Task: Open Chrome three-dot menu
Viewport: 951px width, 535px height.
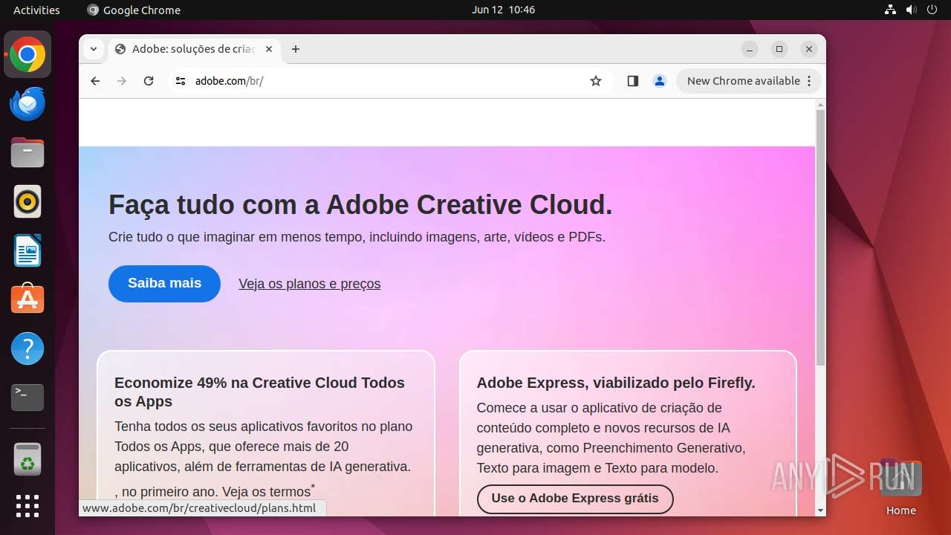Action: tap(809, 81)
